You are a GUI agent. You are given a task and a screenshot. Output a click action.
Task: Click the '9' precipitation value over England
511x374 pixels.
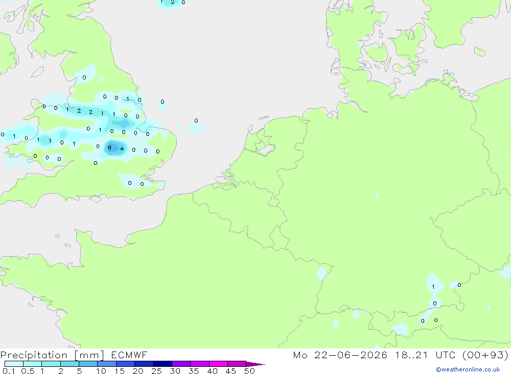[x=109, y=148]
